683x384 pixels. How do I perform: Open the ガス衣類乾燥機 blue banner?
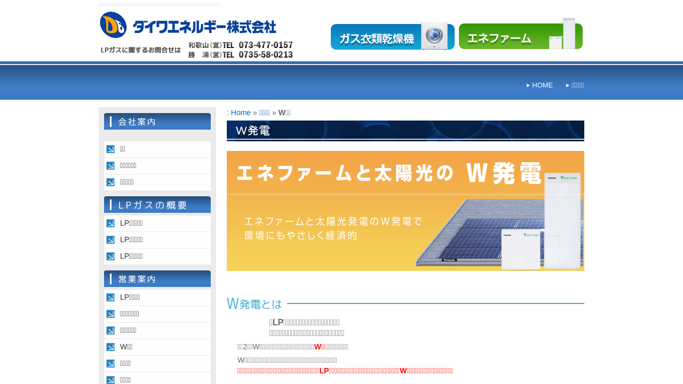click(392, 37)
